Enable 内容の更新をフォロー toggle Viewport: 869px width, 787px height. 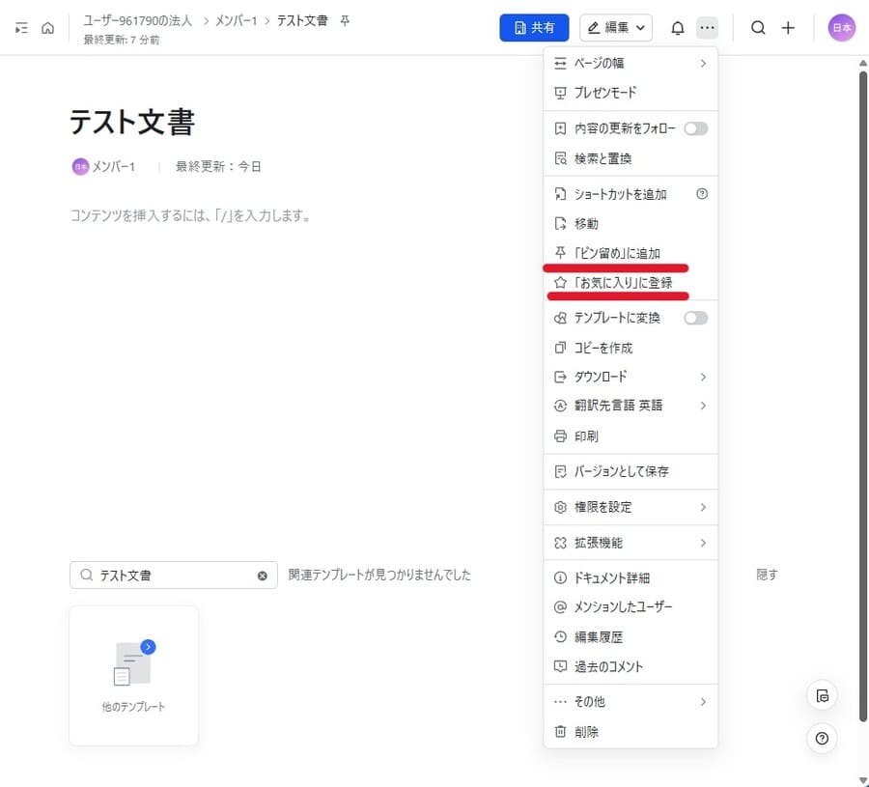[x=695, y=127]
